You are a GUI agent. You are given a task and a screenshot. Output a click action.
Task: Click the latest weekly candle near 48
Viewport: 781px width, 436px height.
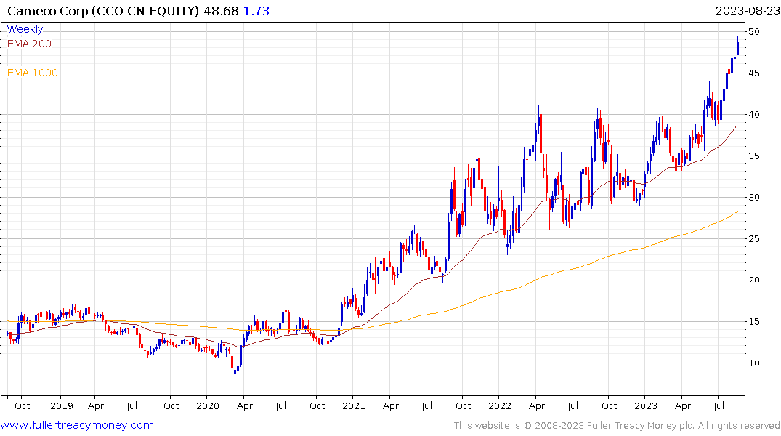click(737, 47)
